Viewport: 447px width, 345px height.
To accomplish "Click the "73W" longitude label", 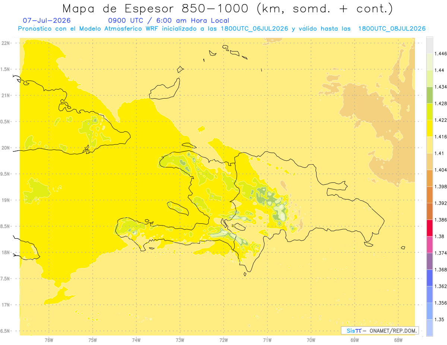I will [180, 340].
